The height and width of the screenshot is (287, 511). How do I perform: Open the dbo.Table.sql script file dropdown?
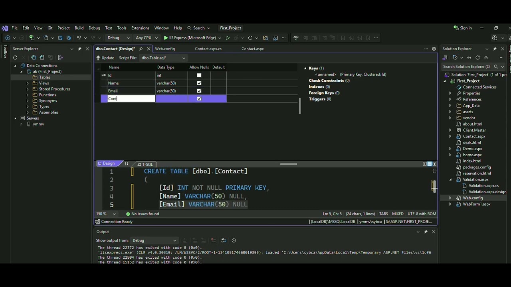click(x=164, y=58)
